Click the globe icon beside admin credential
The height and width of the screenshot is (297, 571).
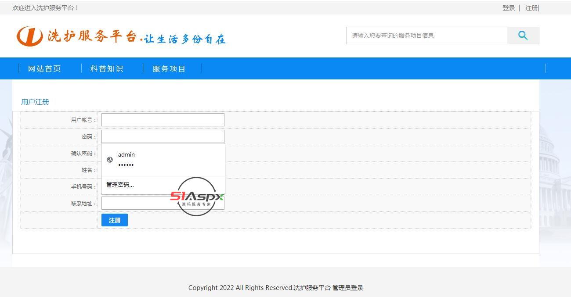click(110, 160)
